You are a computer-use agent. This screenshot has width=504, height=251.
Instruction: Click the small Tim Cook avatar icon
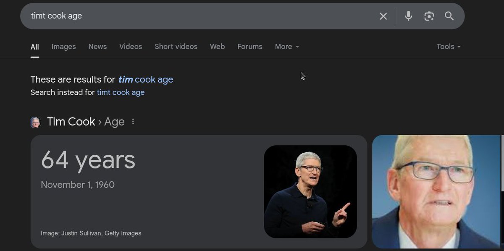[x=35, y=122]
